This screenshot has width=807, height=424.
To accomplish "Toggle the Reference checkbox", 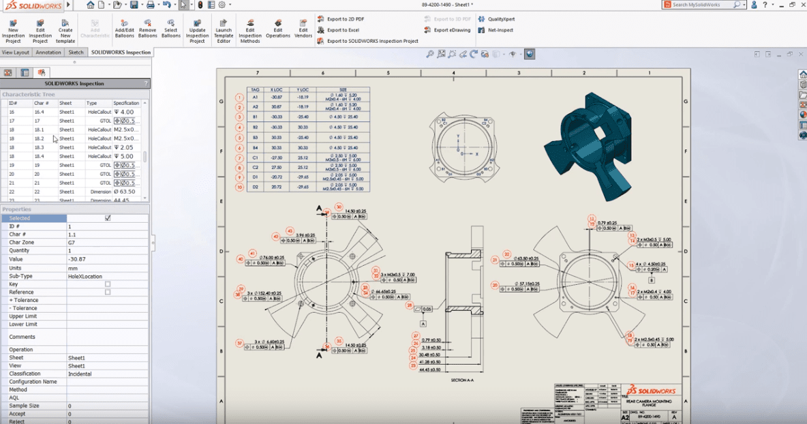I will [108, 292].
